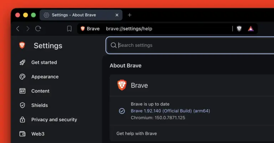Click the macOS red close window button
The height and width of the screenshot is (143, 274).
click(x=17, y=15)
